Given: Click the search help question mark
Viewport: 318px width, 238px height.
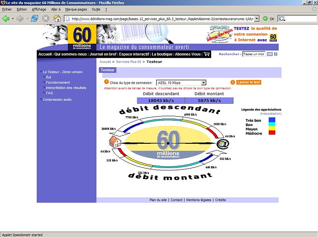Looking at the screenshot, I should (x=276, y=54).
